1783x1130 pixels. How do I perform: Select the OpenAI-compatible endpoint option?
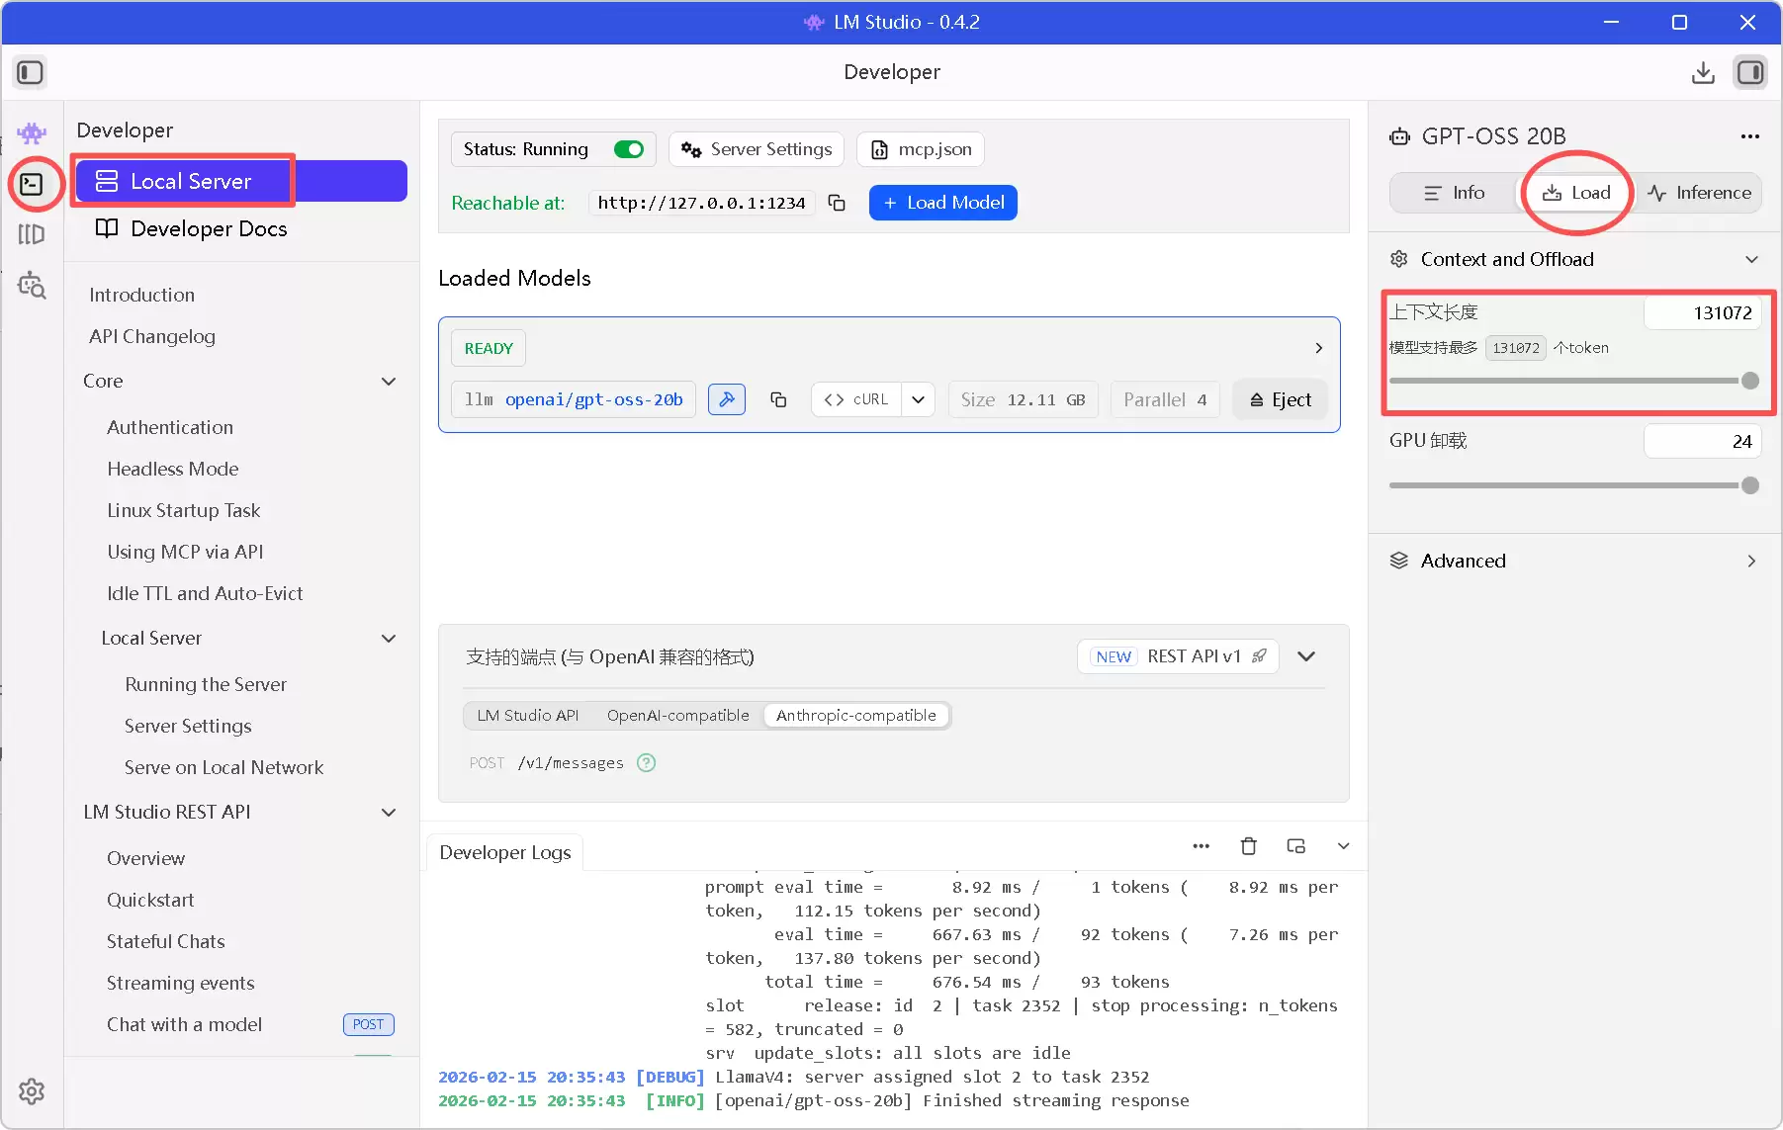pos(677,715)
